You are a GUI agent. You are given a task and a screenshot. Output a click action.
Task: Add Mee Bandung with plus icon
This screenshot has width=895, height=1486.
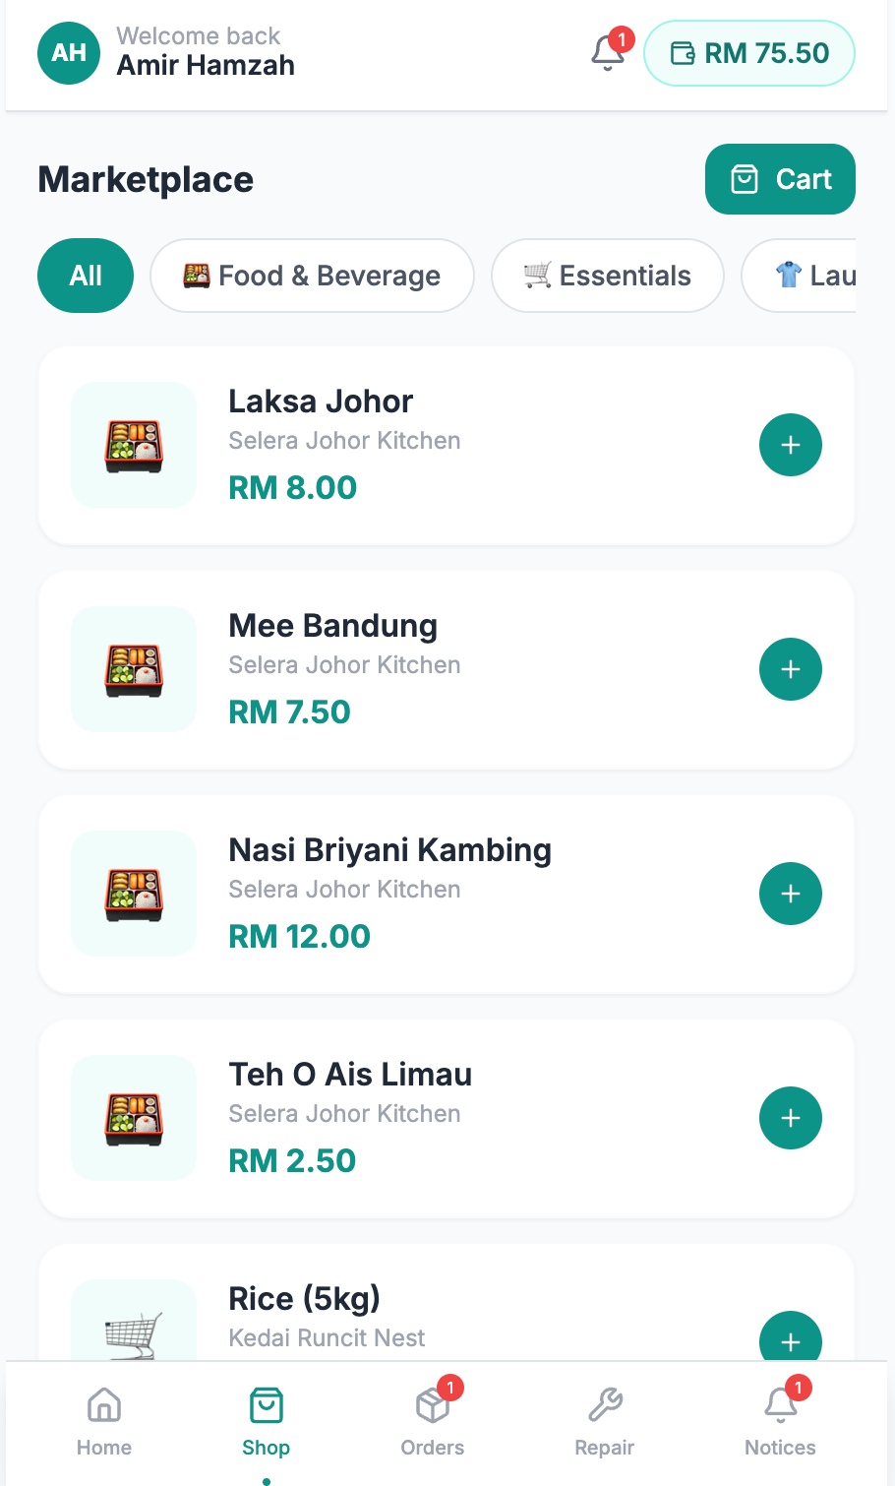[790, 669]
